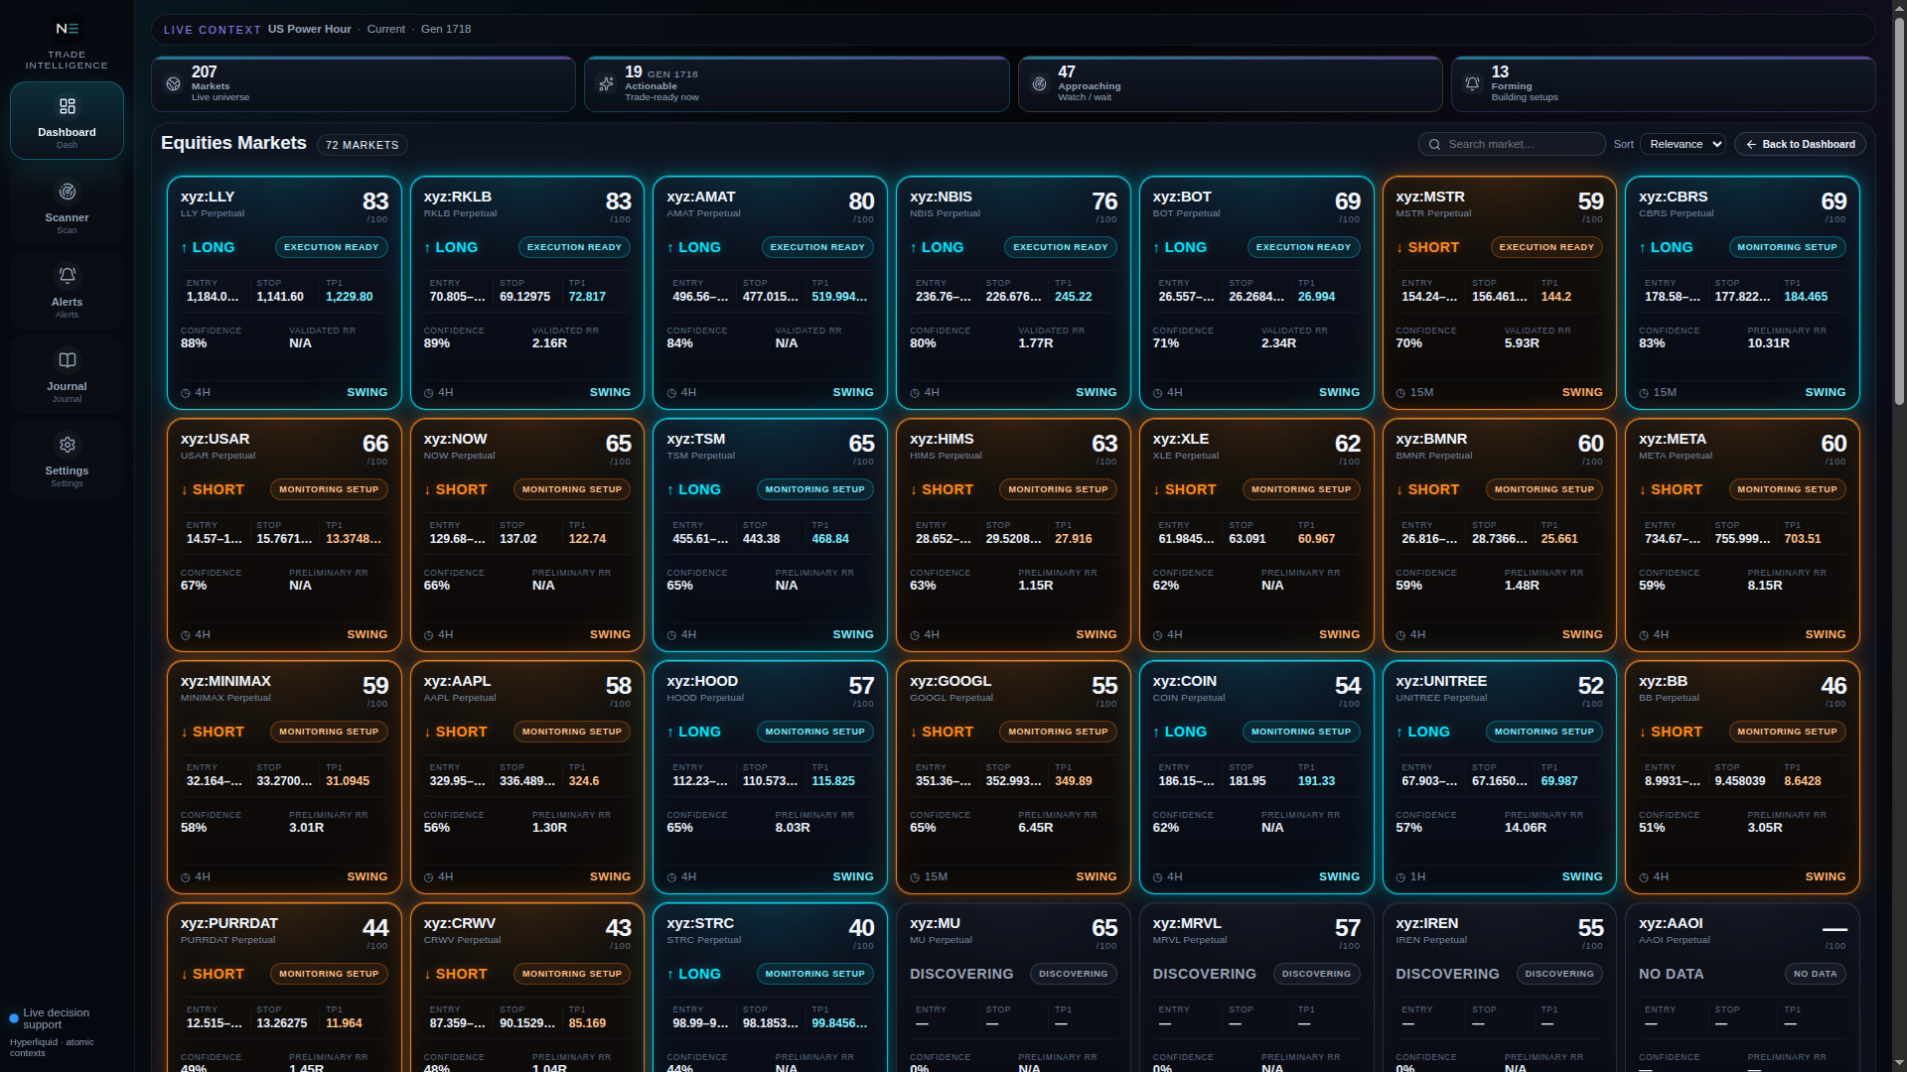Click the Gen 1718 label in header
1907x1072 pixels.
446,29
